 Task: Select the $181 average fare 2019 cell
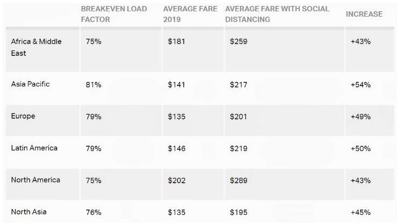click(176, 41)
